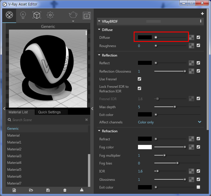Image resolution: width=211 pixels, height=196 pixels.
Task: Select Generic material in list
Action: coord(47,129)
